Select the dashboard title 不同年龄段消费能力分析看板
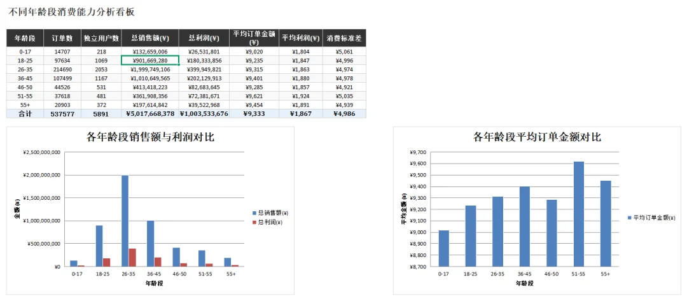 71,12
